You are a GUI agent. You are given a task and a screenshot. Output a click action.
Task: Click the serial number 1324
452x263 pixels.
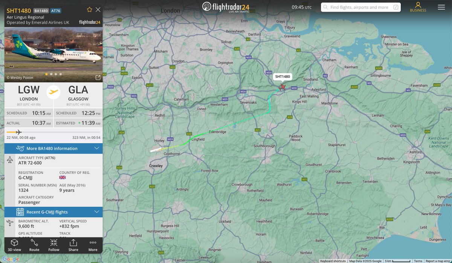click(23, 190)
